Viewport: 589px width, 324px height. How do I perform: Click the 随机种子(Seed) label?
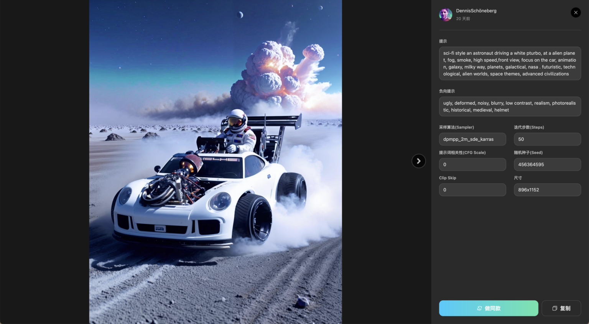(x=528, y=153)
